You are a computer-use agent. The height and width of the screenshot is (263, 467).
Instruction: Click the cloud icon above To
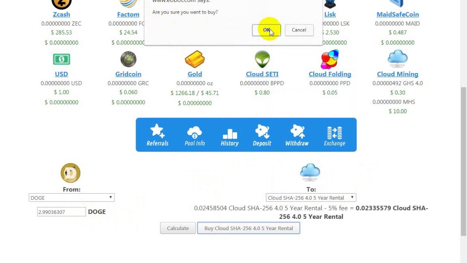point(310,172)
